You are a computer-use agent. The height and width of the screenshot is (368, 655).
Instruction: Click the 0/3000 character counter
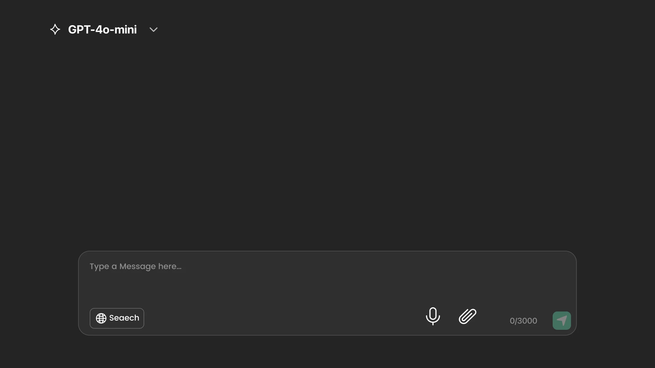[523, 321]
